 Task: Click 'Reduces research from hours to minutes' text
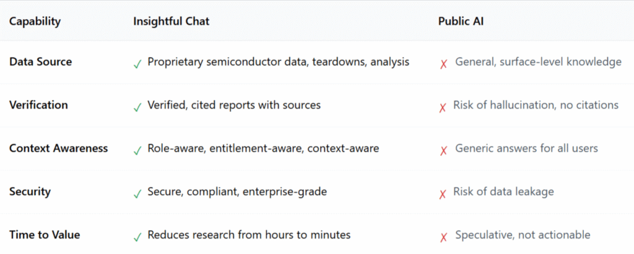249,235
